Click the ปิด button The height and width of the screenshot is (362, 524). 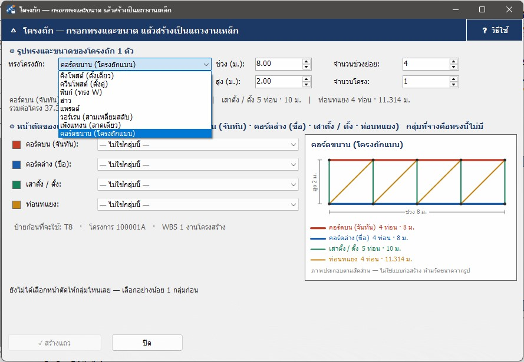coord(147,343)
